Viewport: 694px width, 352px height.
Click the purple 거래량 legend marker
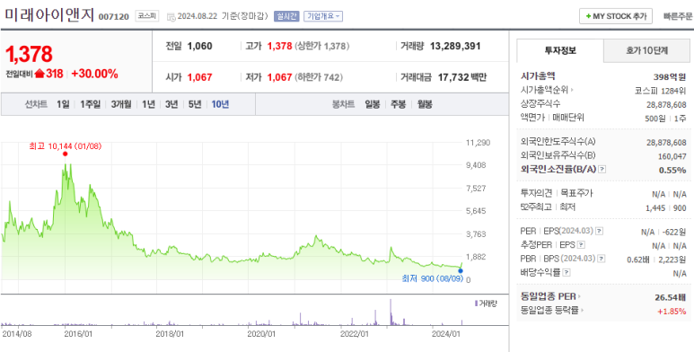tap(476, 304)
